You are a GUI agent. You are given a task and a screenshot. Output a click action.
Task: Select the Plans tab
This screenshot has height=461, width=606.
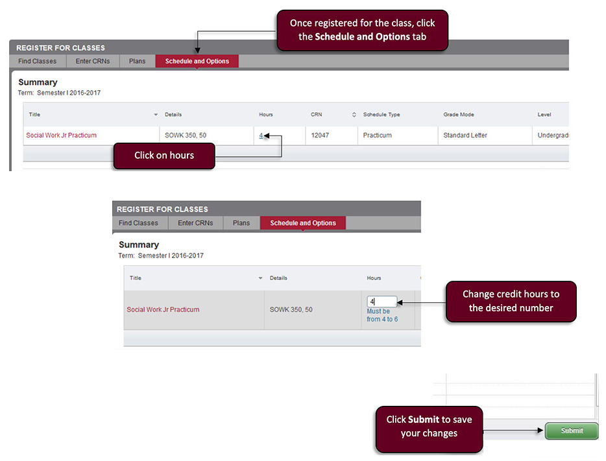[x=136, y=60]
